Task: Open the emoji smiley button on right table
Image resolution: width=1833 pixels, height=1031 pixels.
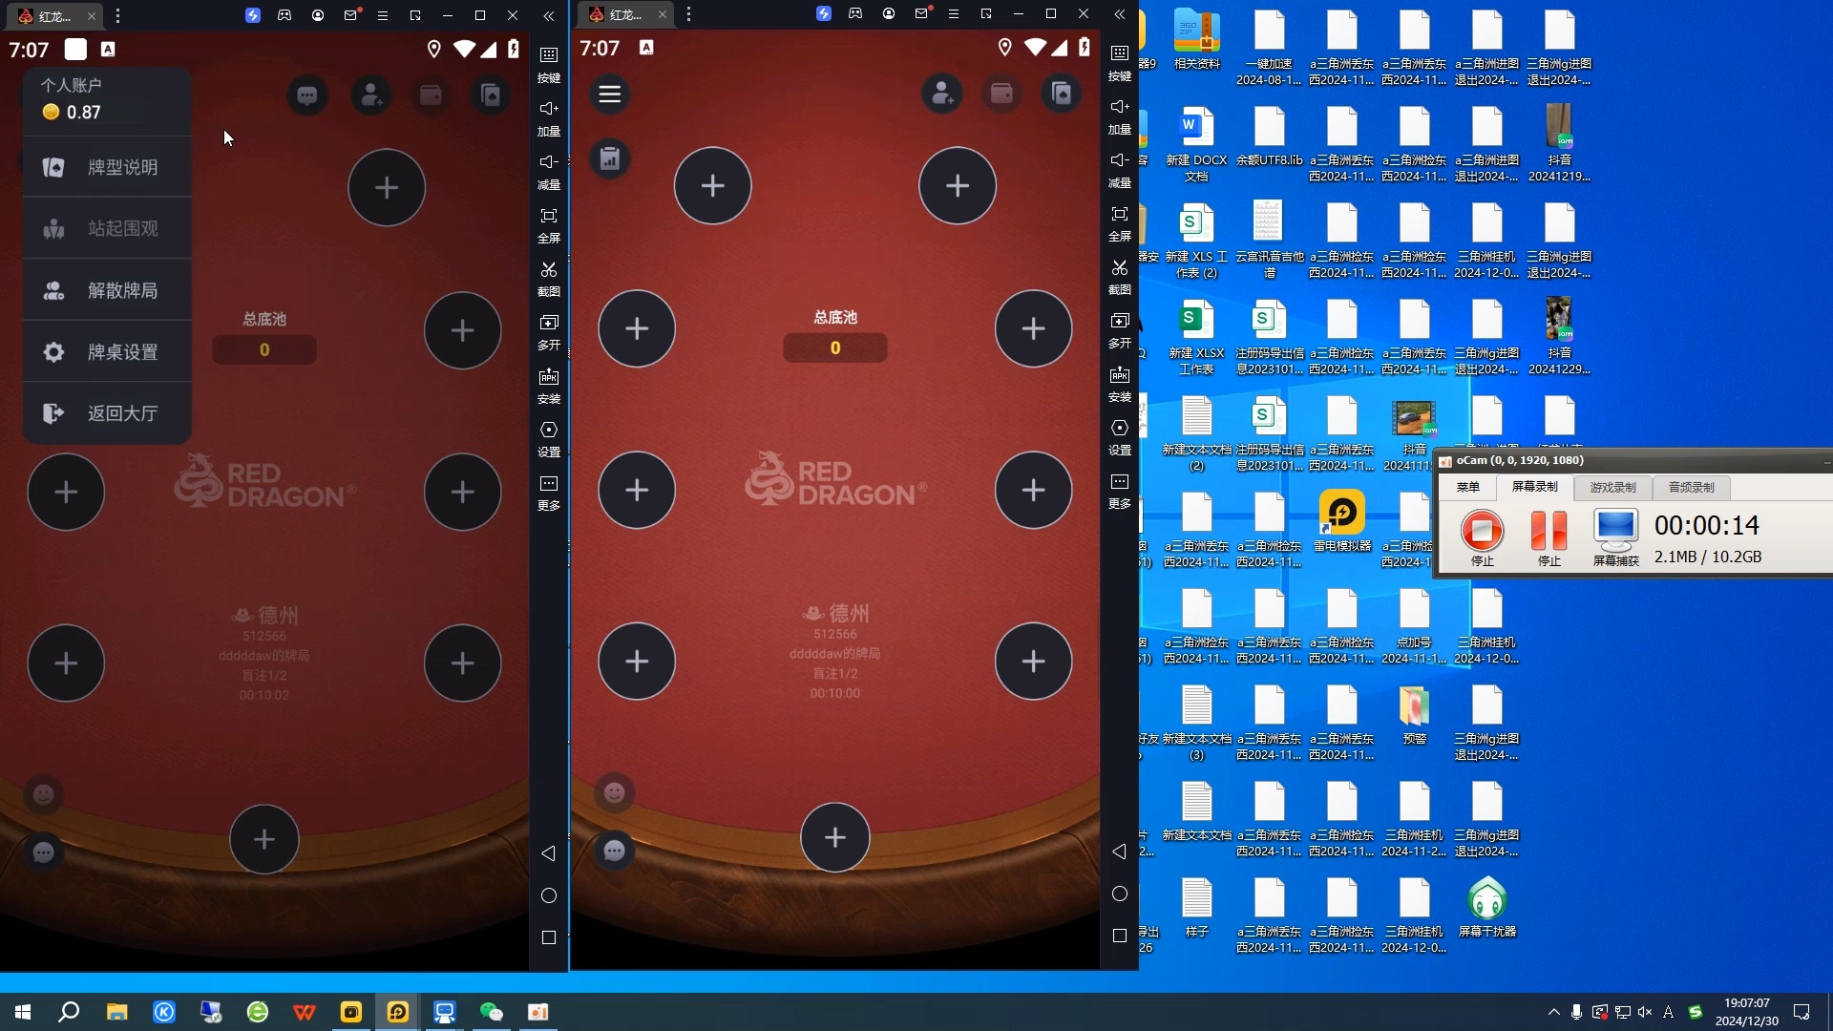Action: [x=614, y=792]
